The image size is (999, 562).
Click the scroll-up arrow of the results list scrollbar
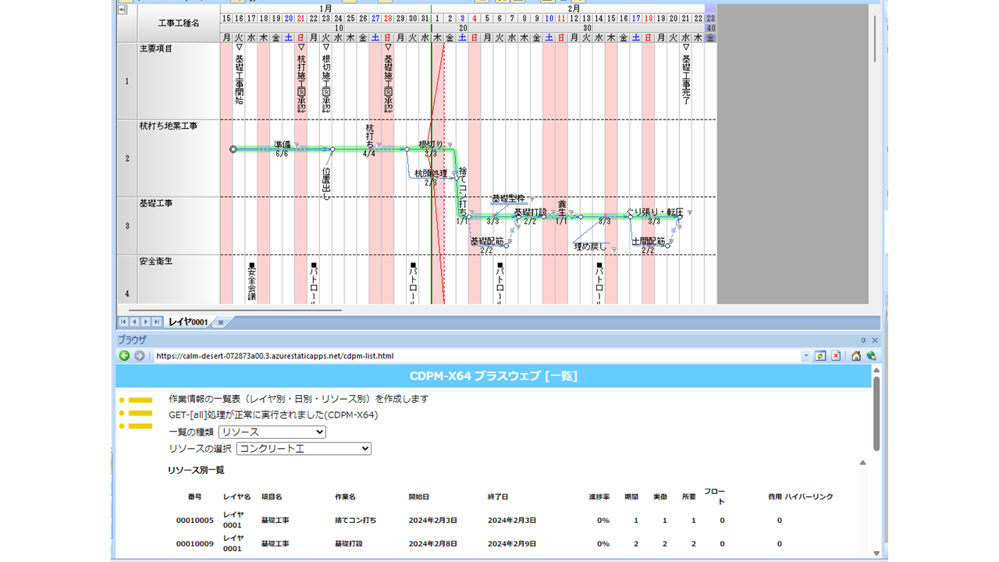862,461
